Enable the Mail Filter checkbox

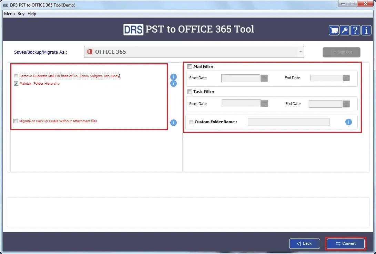(x=190, y=66)
